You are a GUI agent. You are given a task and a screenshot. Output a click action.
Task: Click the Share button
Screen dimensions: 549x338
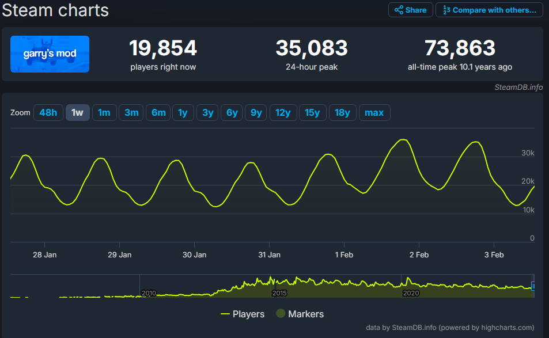point(410,10)
